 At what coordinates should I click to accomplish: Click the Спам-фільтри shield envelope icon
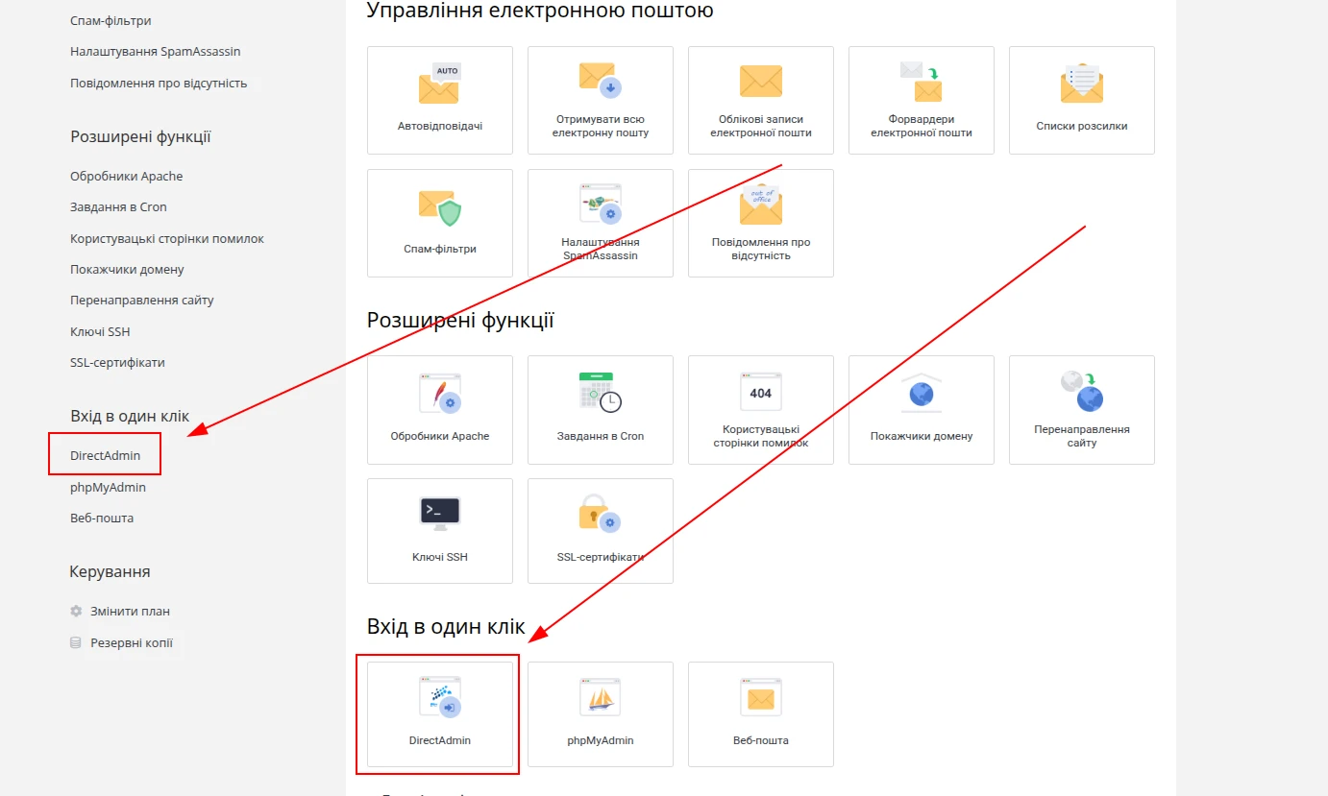coord(440,206)
